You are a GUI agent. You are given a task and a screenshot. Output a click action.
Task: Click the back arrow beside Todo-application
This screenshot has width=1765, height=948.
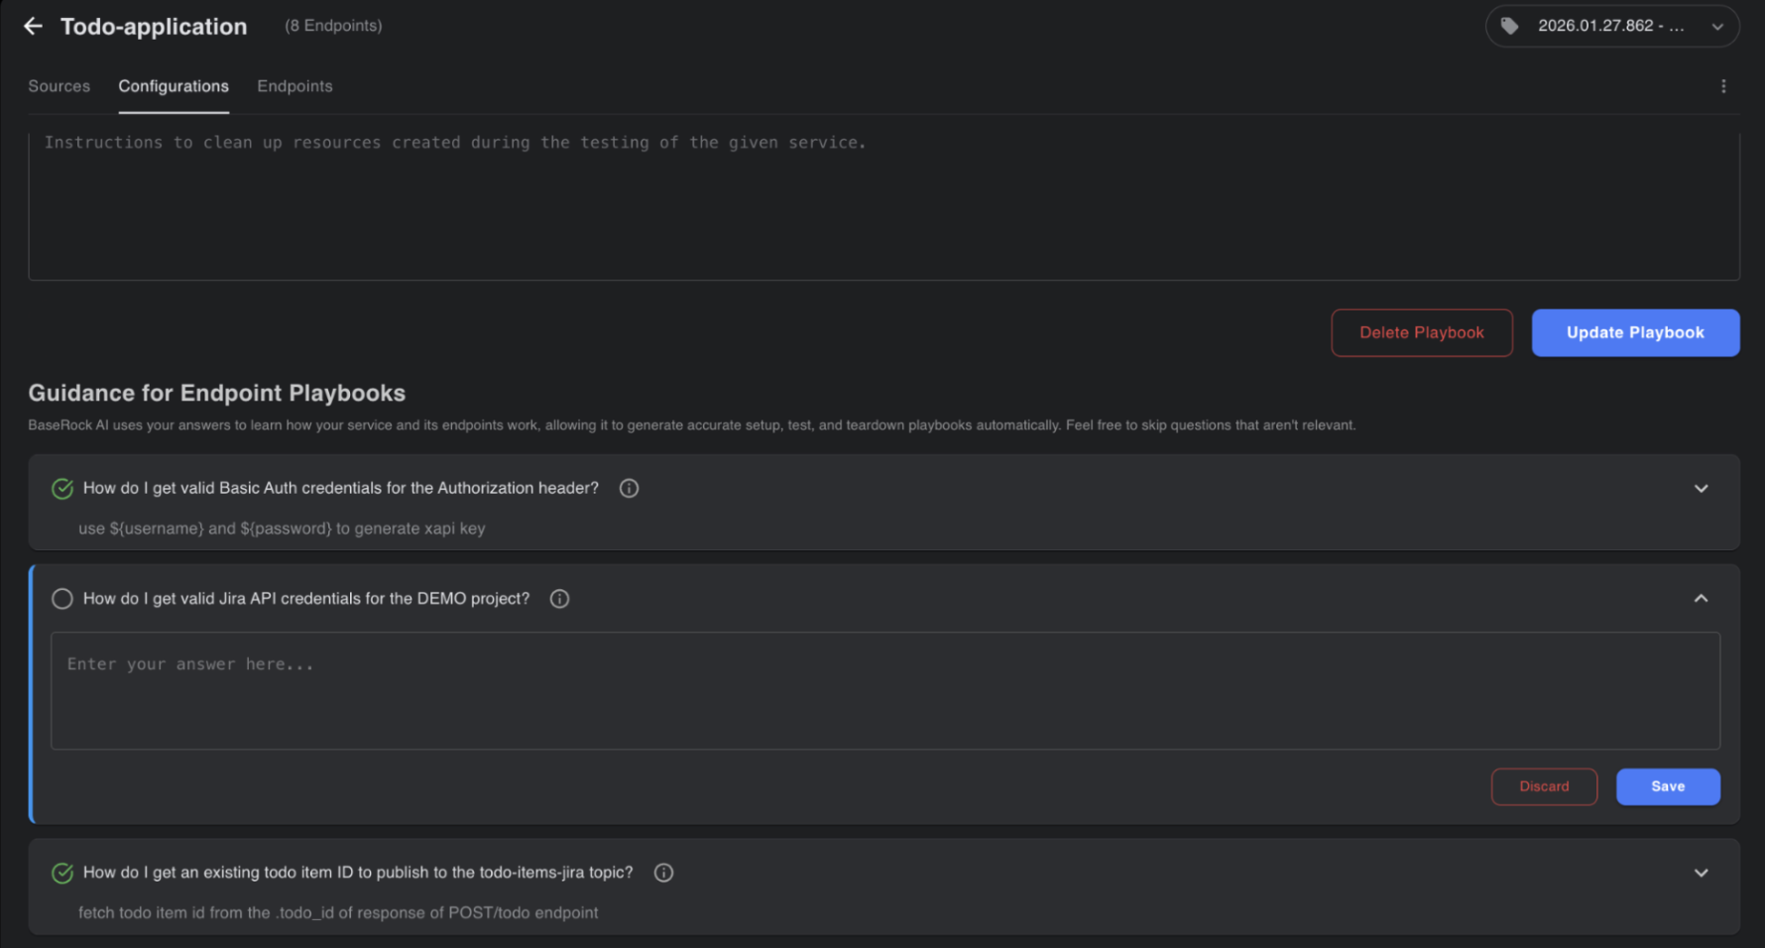coord(33,27)
